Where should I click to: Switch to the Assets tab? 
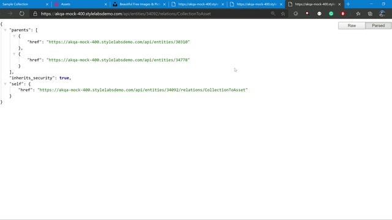(x=80, y=4)
